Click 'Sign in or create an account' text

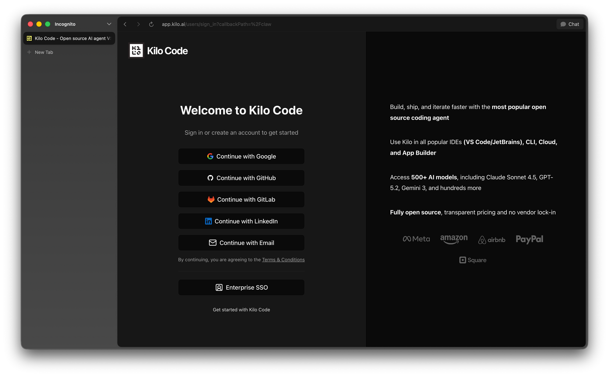tap(241, 132)
